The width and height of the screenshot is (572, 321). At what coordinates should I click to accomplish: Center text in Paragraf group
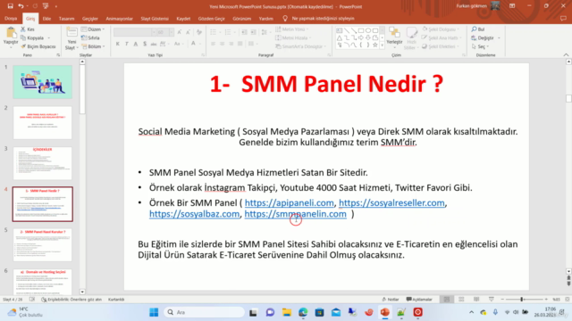pyautogui.click(x=223, y=44)
